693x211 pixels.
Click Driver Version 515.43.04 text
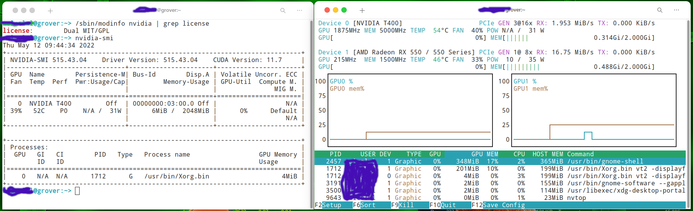point(150,60)
